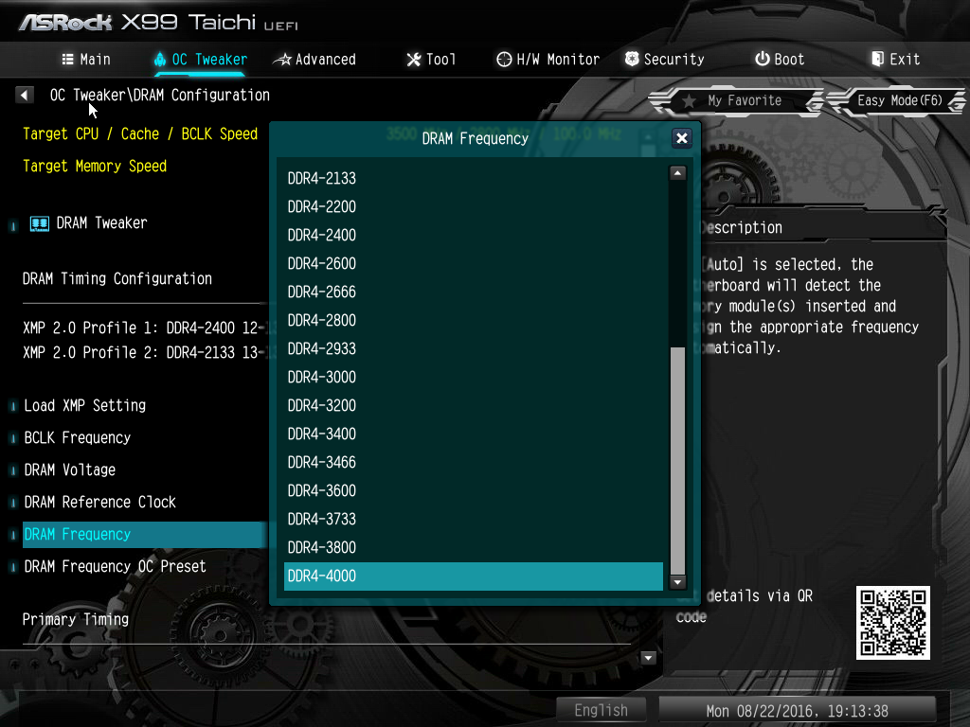
Task: Choose DDR4-3466 entry
Action: point(474,462)
